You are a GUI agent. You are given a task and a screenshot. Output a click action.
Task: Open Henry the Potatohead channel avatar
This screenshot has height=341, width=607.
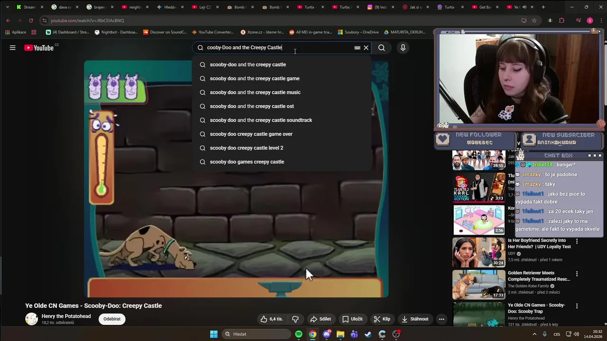(31, 319)
